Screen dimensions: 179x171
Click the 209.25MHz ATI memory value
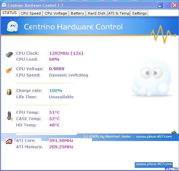61,147
